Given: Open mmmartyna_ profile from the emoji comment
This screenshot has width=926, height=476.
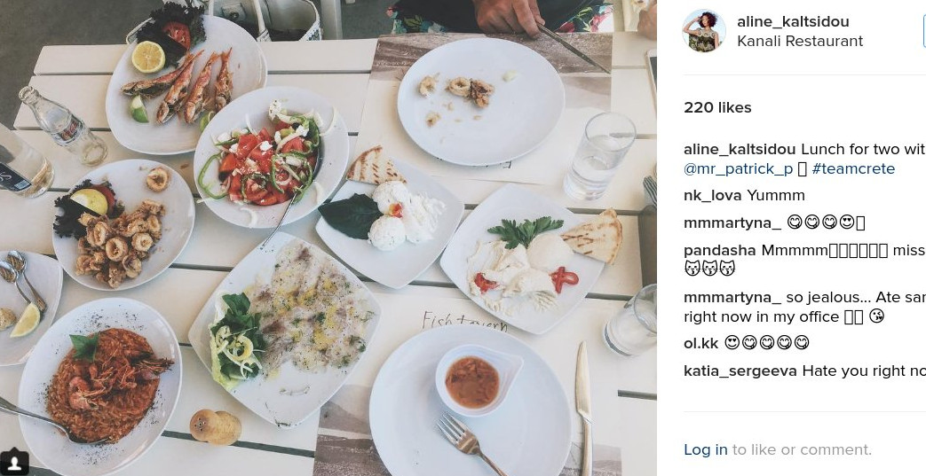Looking at the screenshot, I should click(x=732, y=223).
